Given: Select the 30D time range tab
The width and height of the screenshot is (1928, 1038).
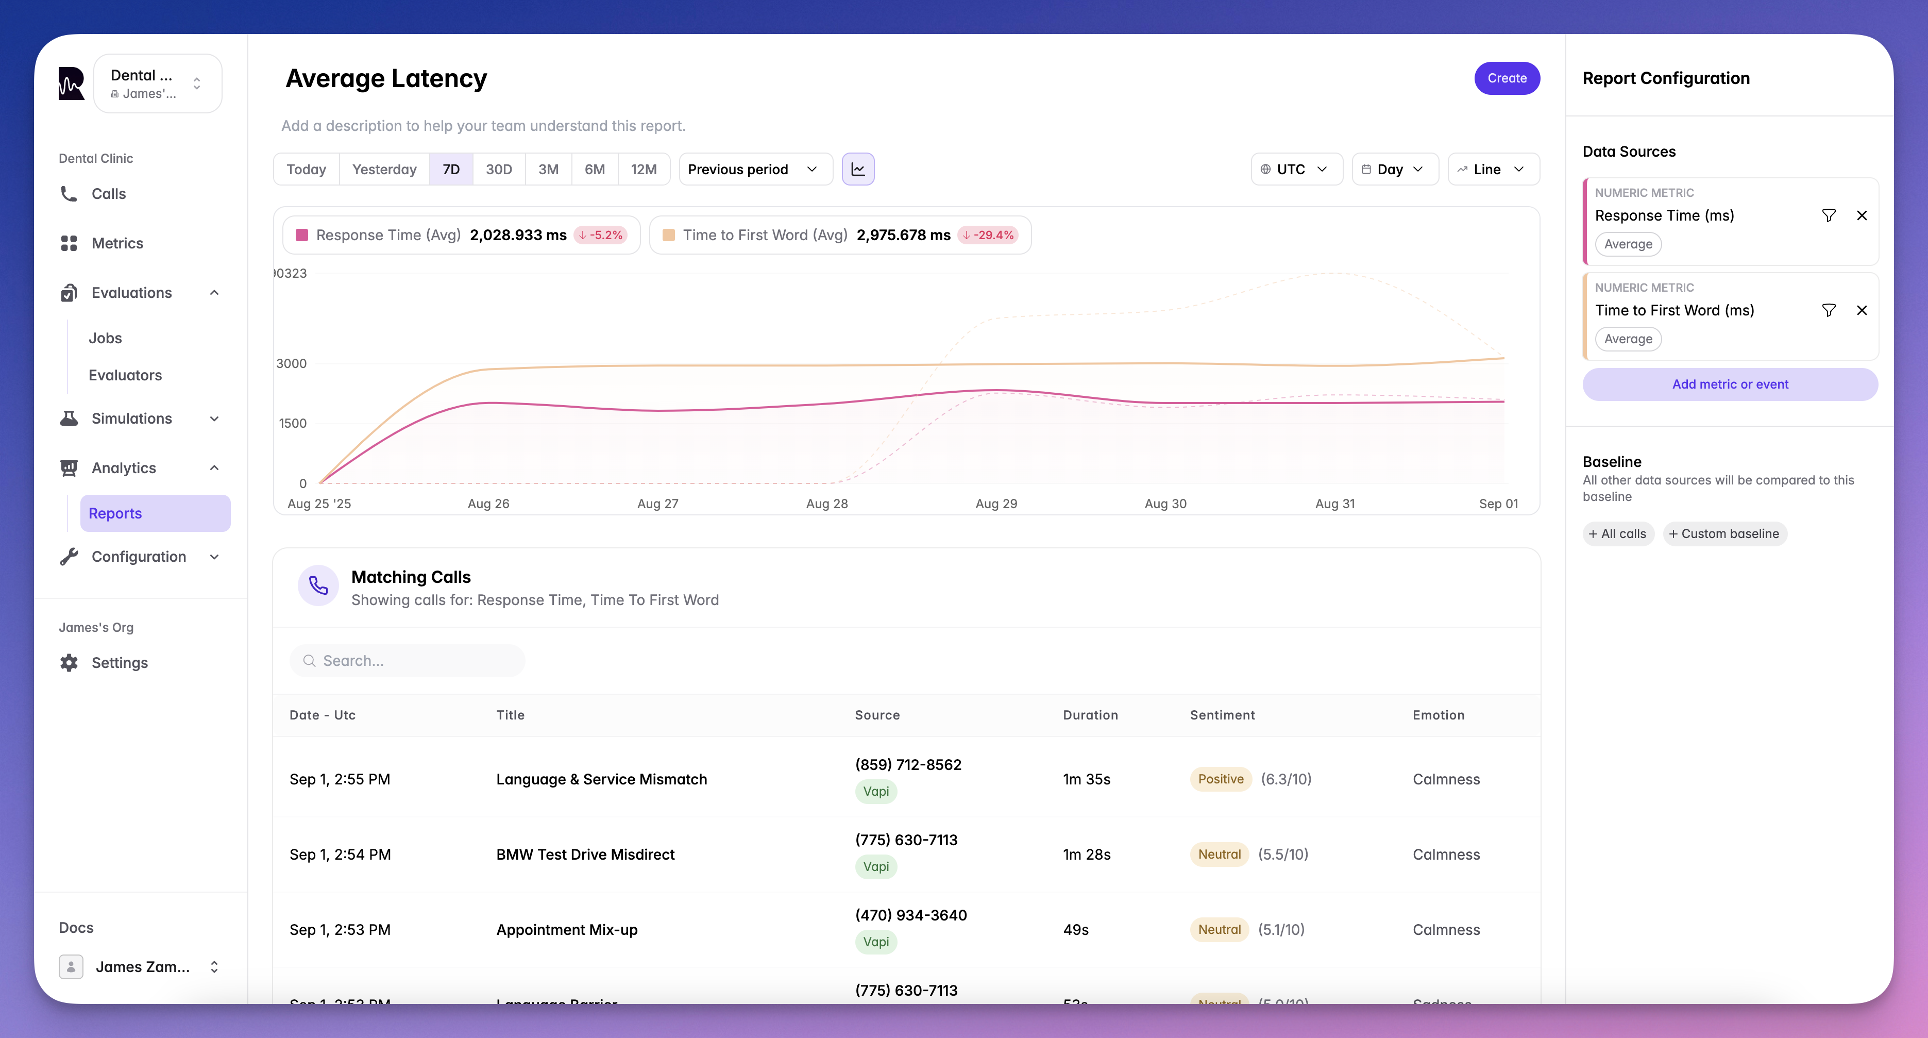Looking at the screenshot, I should tap(498, 169).
